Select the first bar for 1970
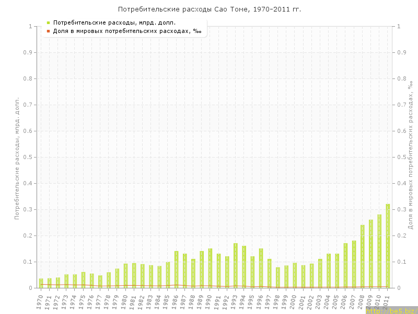 tap(41, 283)
